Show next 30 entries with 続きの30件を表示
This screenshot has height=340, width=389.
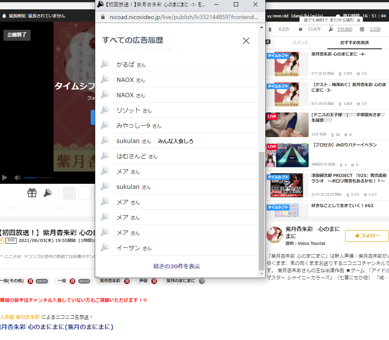176,266
